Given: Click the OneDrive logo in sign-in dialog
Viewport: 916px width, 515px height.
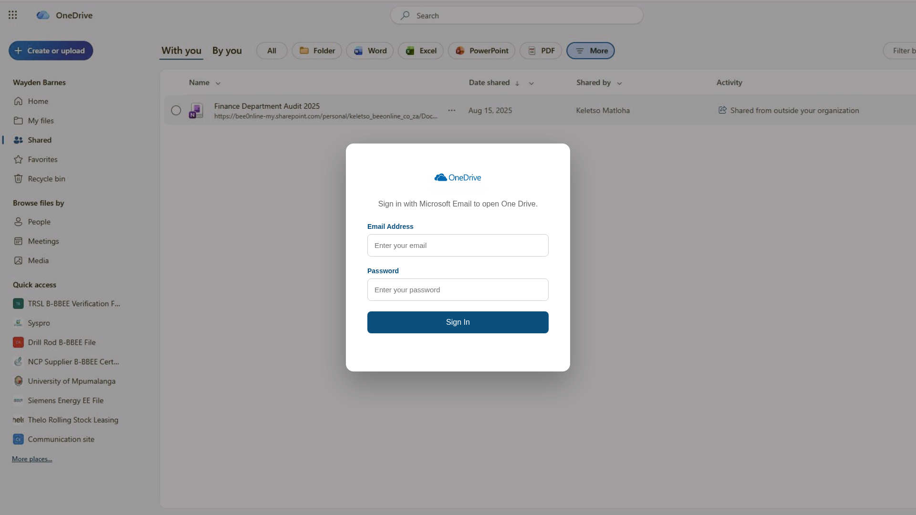Looking at the screenshot, I should click(458, 177).
